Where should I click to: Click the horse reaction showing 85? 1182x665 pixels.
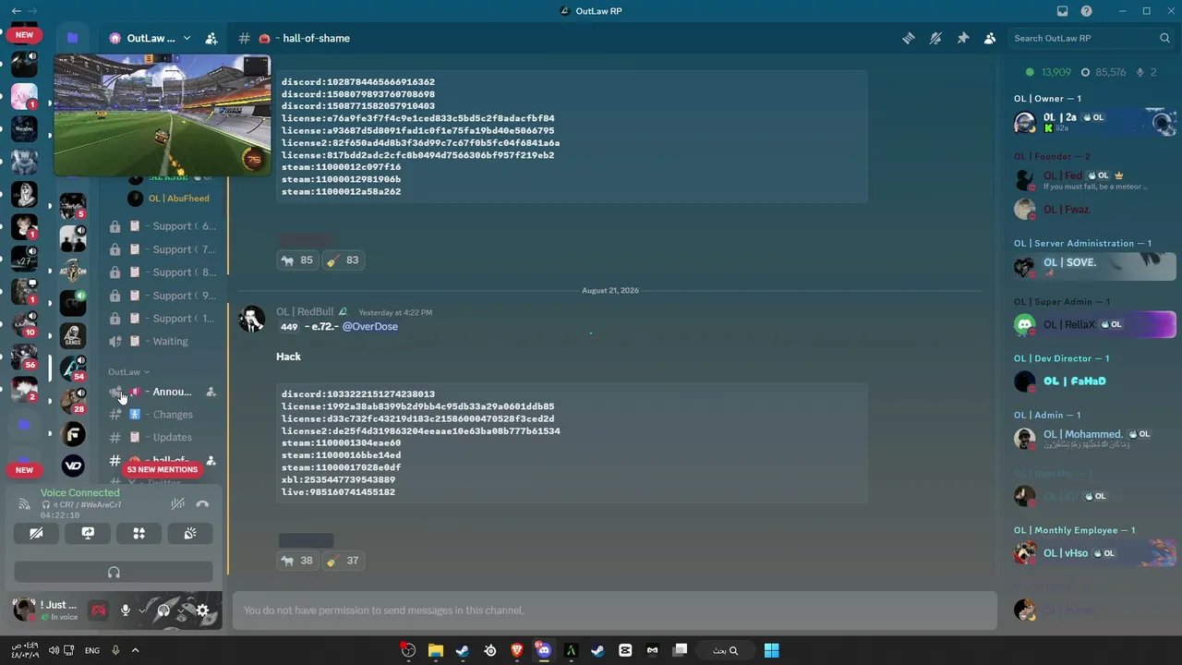point(297,260)
